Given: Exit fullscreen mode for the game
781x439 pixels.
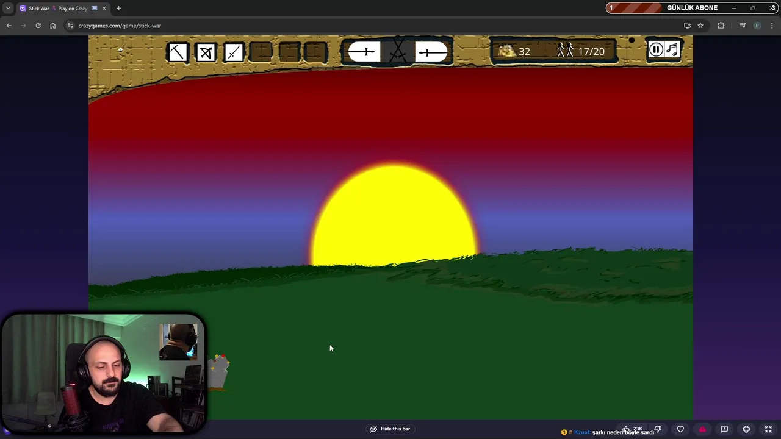Looking at the screenshot, I should tap(768, 429).
